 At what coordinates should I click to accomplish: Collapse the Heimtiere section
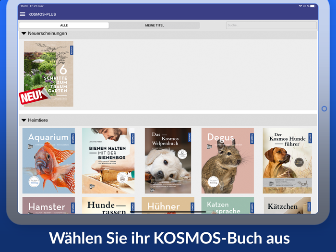[x=24, y=120]
